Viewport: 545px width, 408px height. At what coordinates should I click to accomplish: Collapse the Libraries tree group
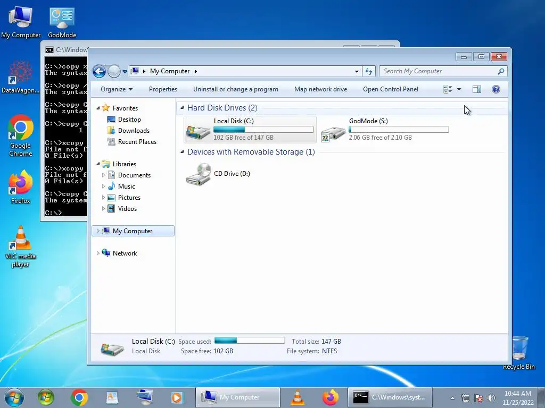click(x=98, y=164)
